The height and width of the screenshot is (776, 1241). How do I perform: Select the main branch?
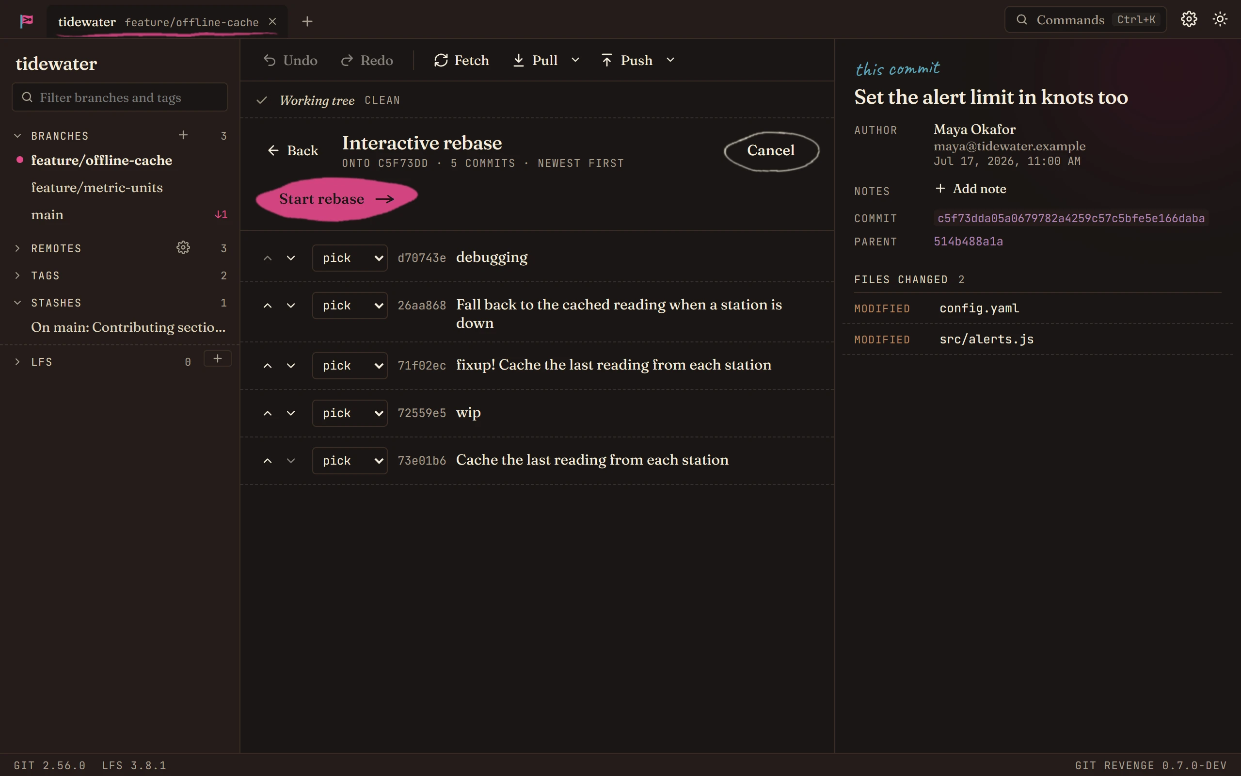pos(47,214)
